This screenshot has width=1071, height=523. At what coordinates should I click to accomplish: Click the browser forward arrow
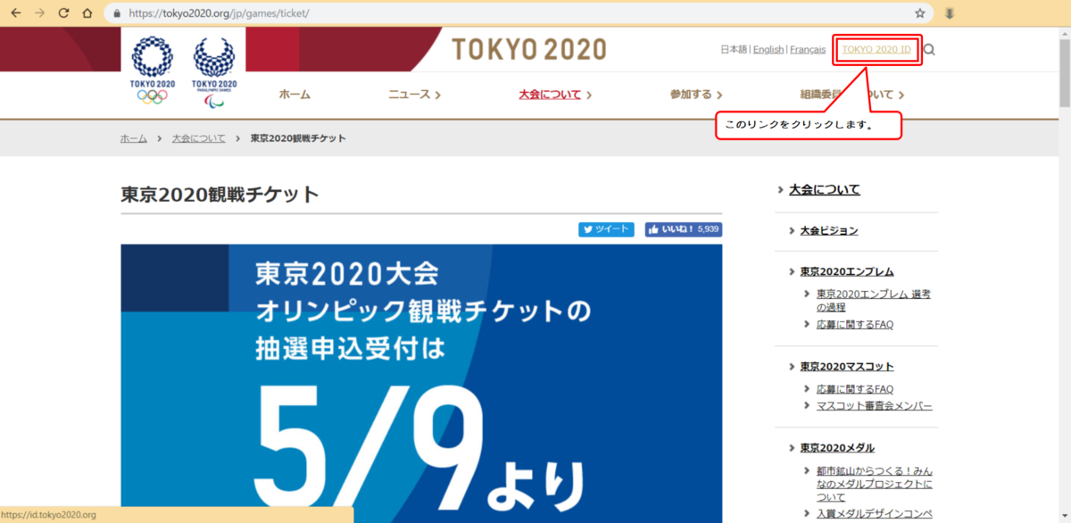tap(39, 13)
